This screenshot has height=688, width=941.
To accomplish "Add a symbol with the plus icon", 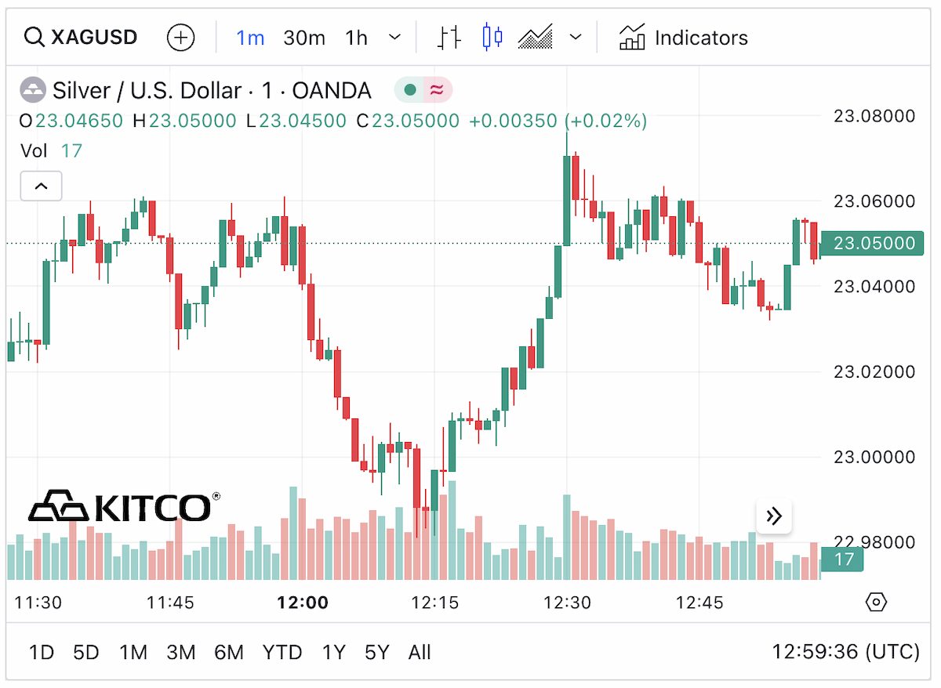I will 181,37.
